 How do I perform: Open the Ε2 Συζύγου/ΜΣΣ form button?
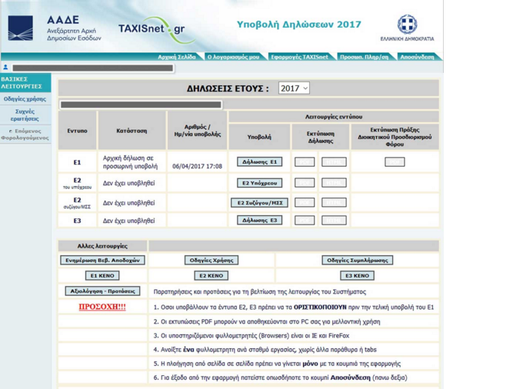click(259, 203)
